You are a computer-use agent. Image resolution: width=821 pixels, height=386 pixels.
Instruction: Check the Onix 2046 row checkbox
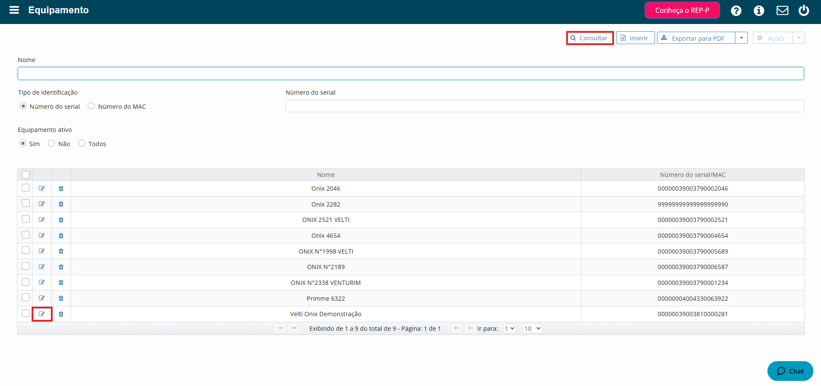[x=26, y=188]
